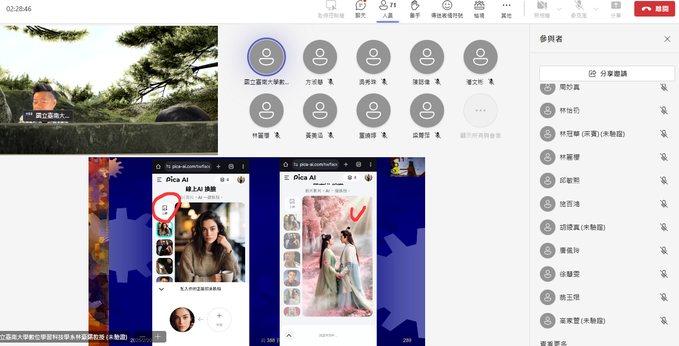Screen dimensions: 679x346
Task: Leave the meeting with 離開
Action: pyautogui.click(x=654, y=9)
